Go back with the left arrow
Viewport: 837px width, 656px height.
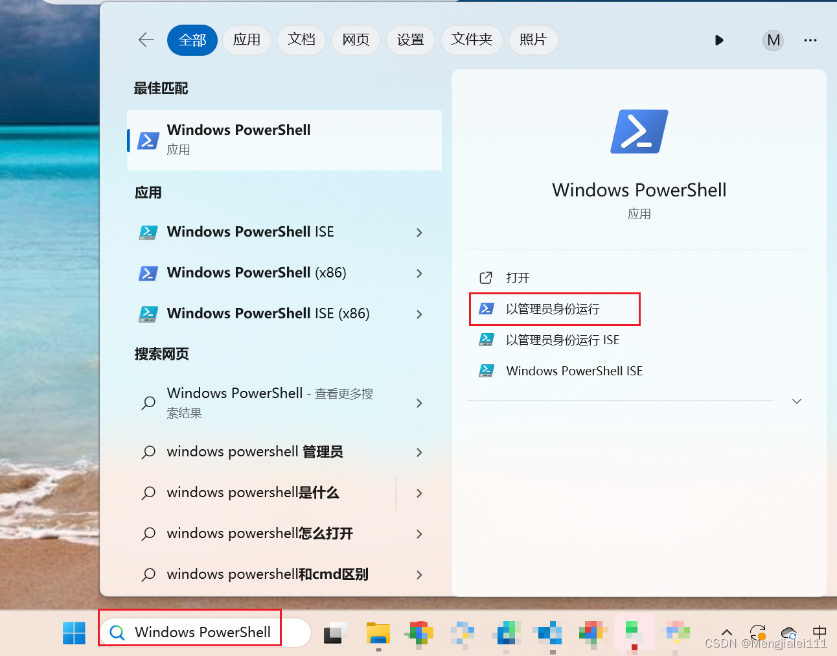tap(146, 40)
